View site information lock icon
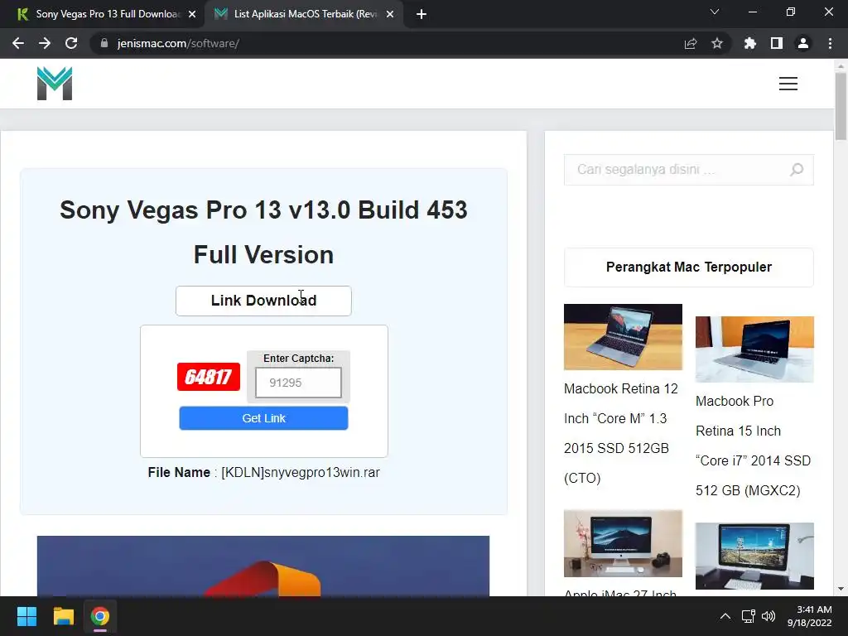The height and width of the screenshot is (636, 848). coord(104,43)
